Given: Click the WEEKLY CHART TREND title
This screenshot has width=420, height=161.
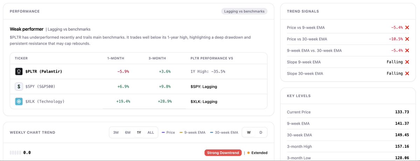Looking at the screenshot, I should click(33, 132).
